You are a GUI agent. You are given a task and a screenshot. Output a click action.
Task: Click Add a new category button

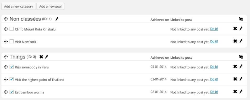[x=19, y=7]
